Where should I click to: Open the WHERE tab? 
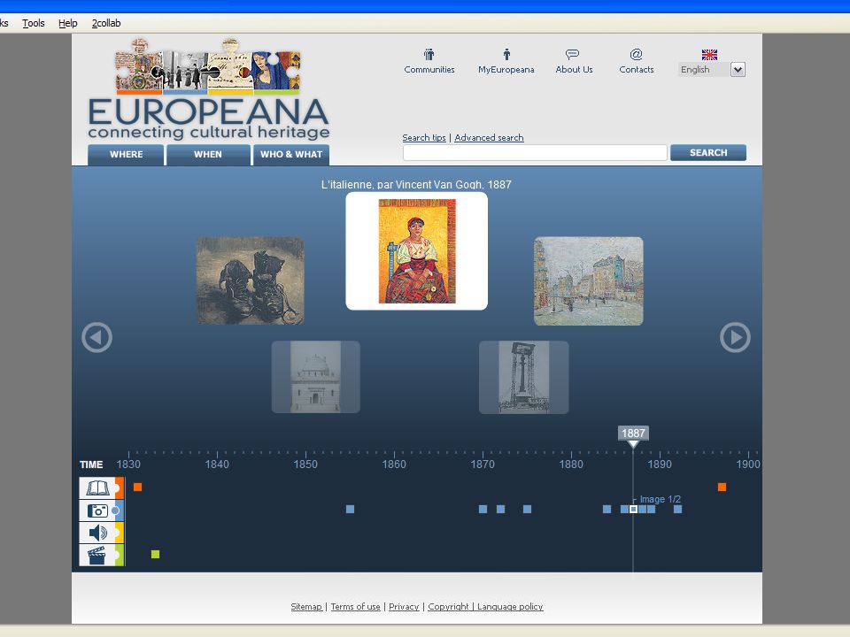click(126, 154)
